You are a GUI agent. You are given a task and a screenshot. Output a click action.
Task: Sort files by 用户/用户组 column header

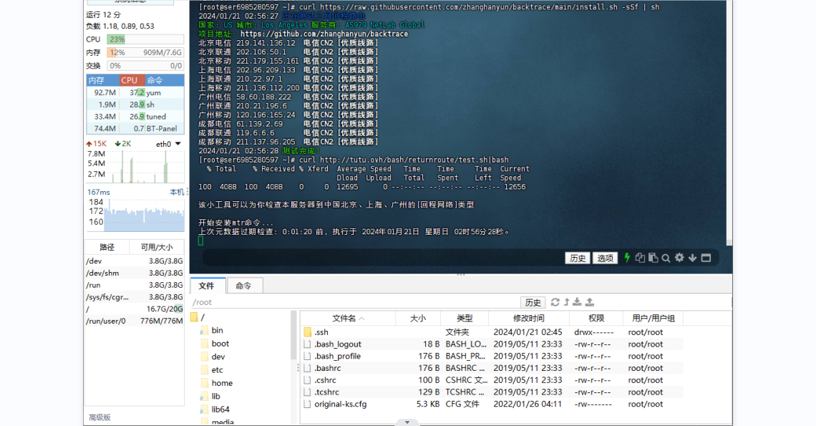653,318
